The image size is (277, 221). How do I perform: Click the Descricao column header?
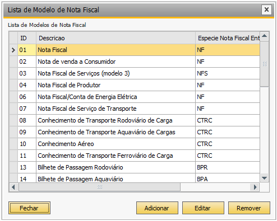116,38
